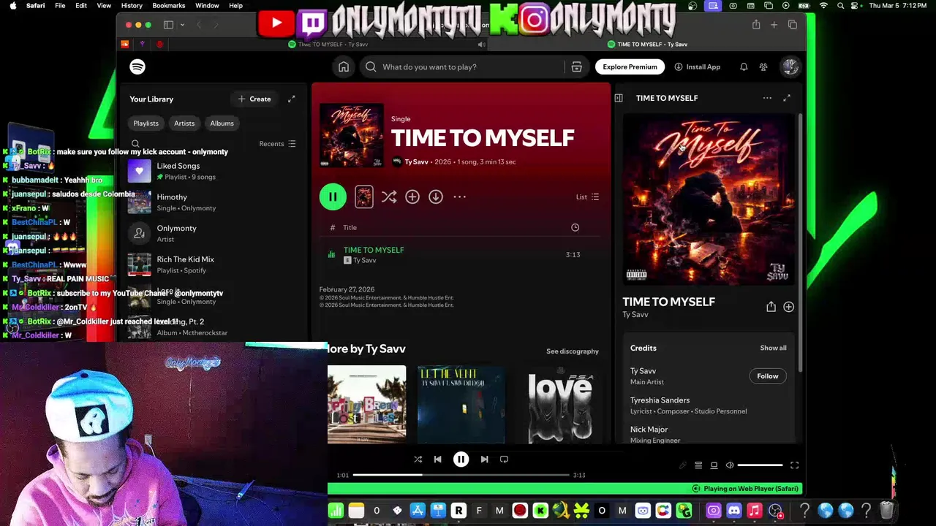Follow Ty Savv in Credits

(x=768, y=376)
